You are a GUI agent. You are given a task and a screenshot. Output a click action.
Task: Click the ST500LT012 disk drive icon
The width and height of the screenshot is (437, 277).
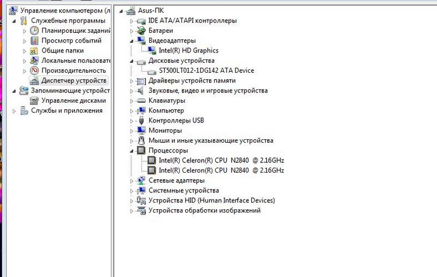coord(152,70)
